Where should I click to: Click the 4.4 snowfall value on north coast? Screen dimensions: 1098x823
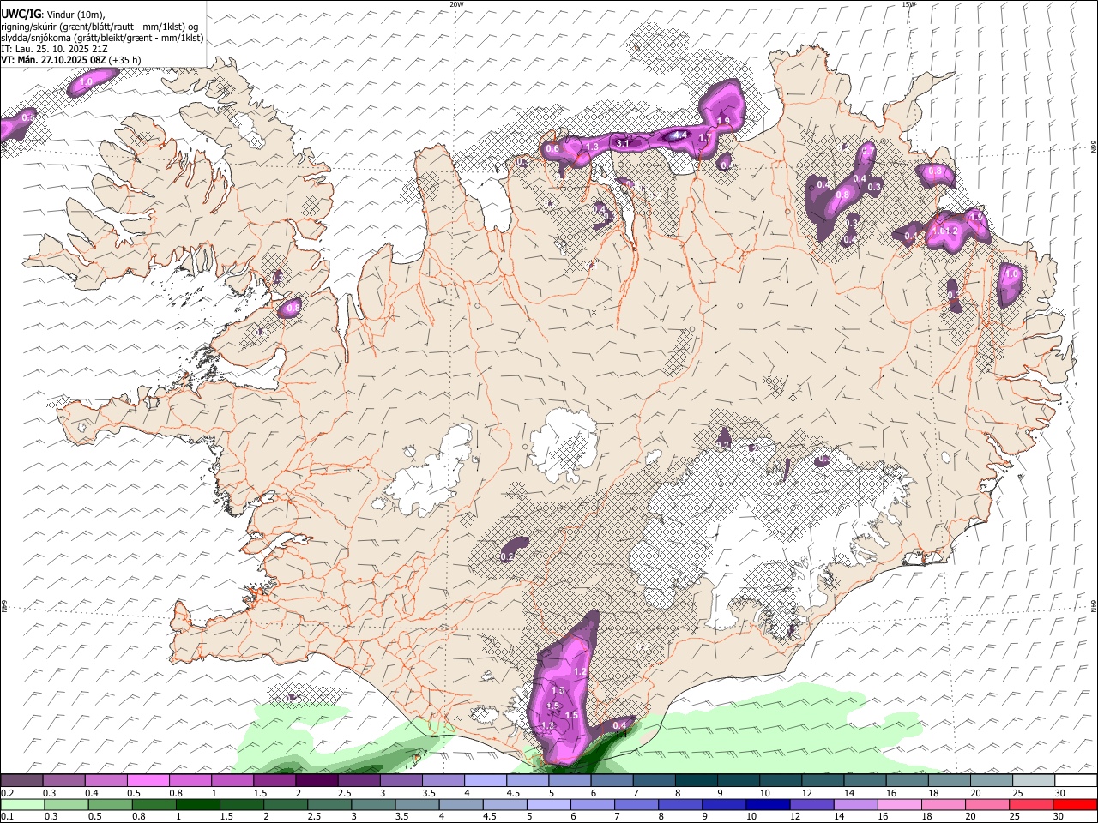click(680, 135)
